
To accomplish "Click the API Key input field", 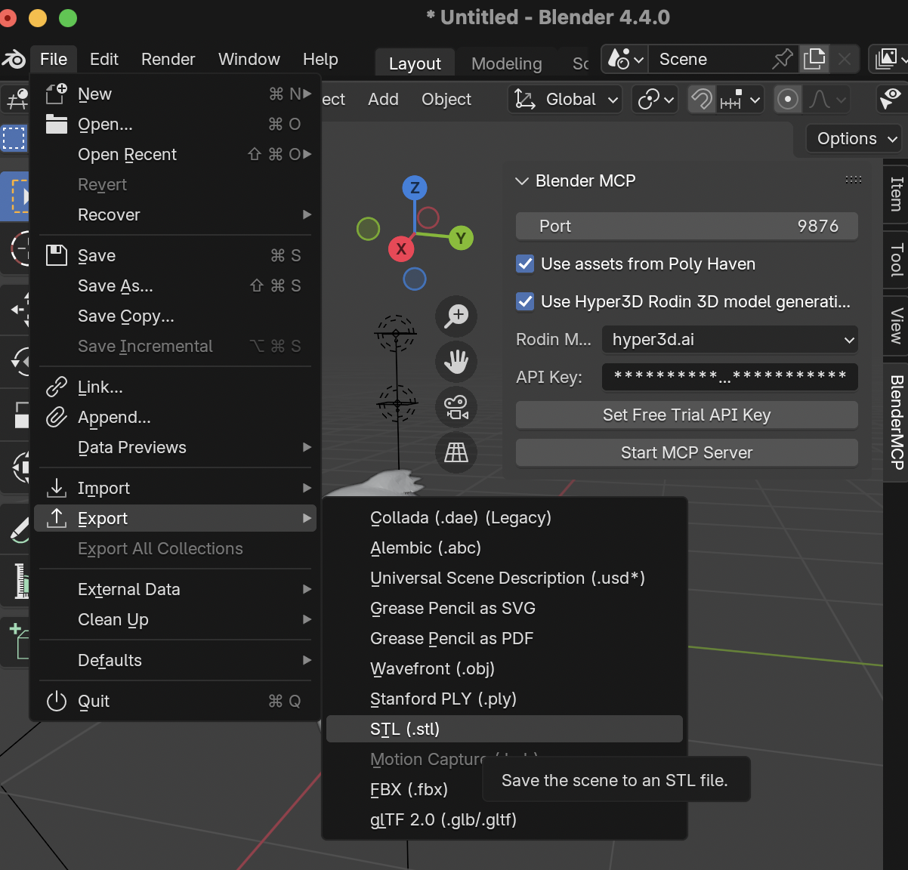I will point(728,377).
